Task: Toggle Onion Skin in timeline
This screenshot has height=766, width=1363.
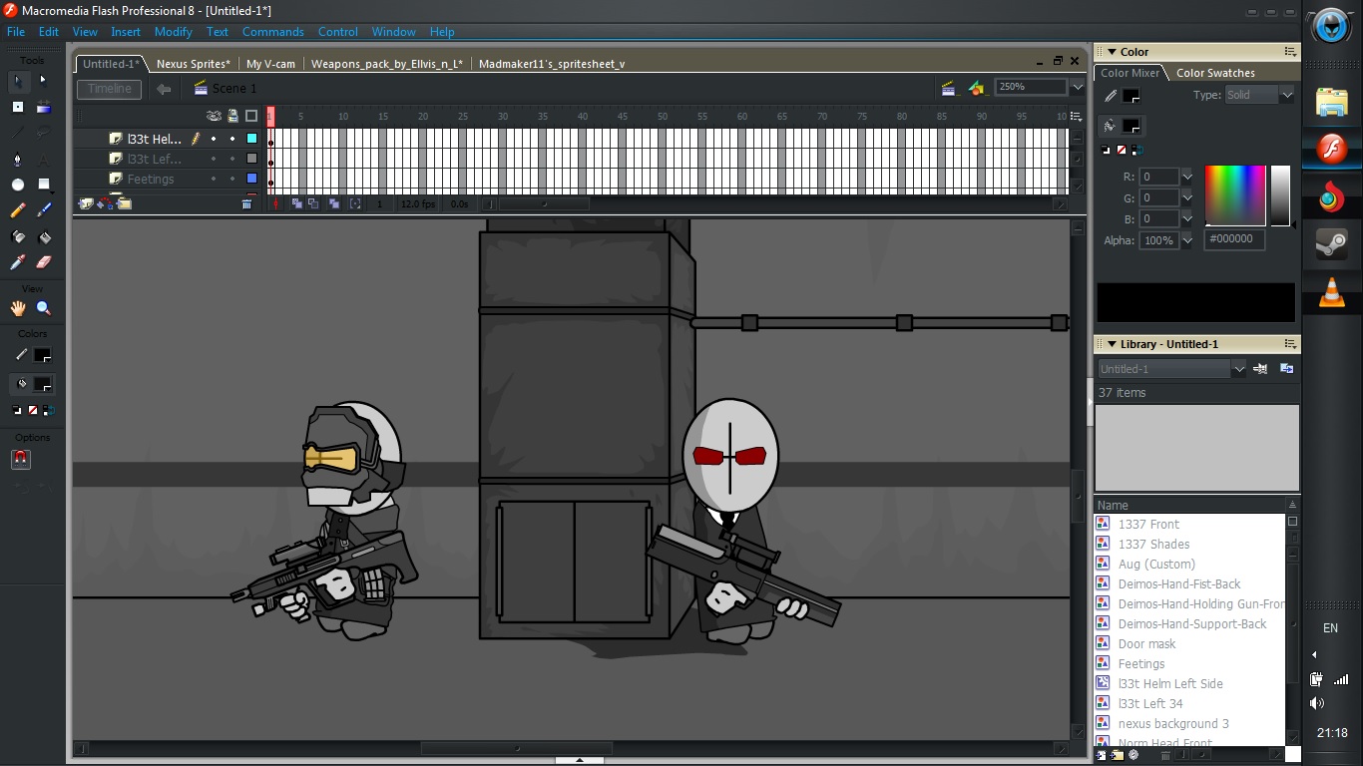Action: pos(297,203)
